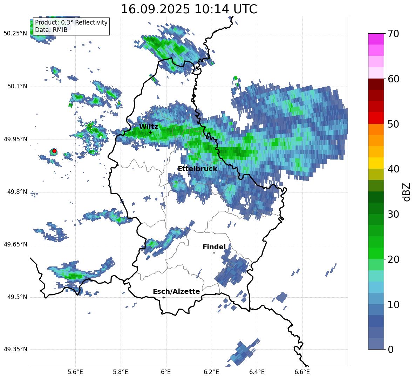This screenshot has width=415, height=379.
Task: Click the 50.1°N latitude label
Action: pos(17,87)
